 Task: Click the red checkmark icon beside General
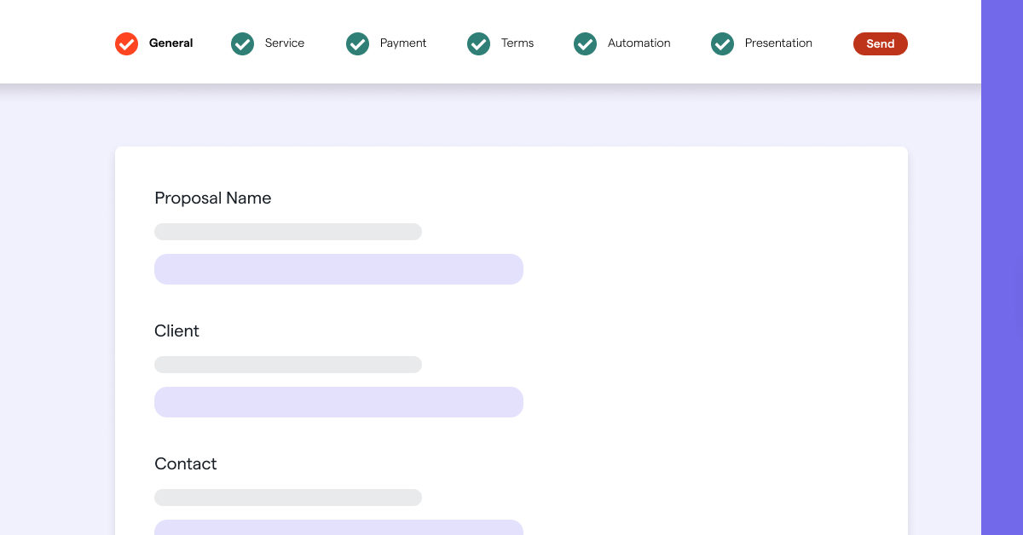coord(126,43)
